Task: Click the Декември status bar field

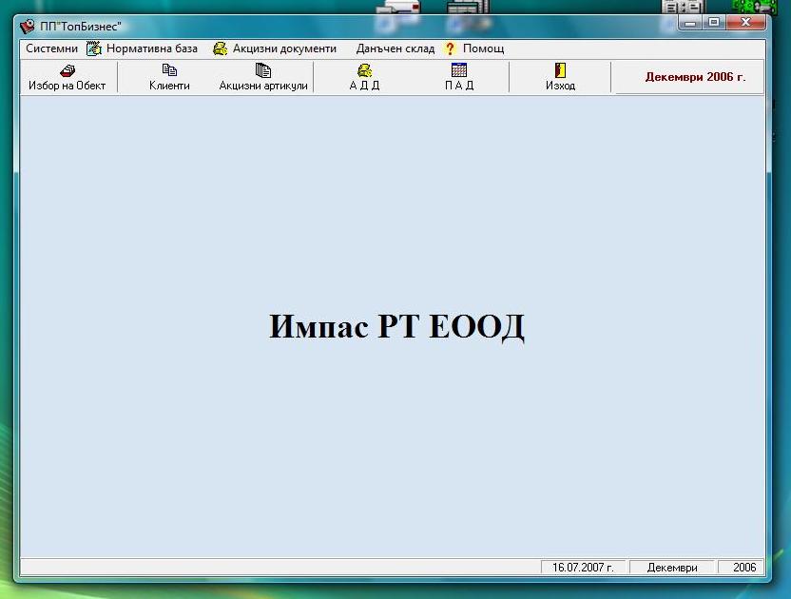Action: point(672,568)
